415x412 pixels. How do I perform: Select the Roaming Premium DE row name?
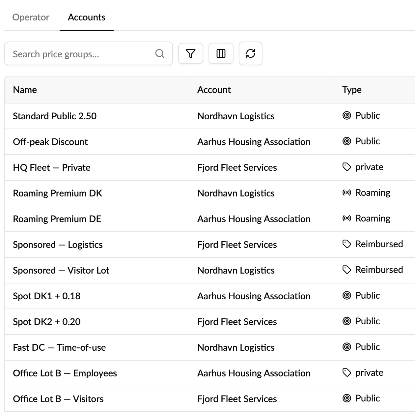click(57, 219)
